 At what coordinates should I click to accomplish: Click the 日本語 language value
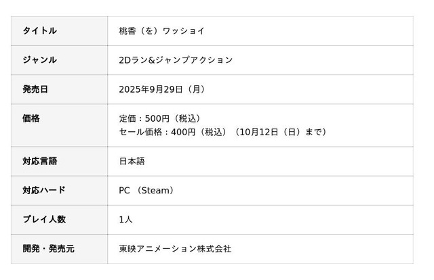(132, 161)
